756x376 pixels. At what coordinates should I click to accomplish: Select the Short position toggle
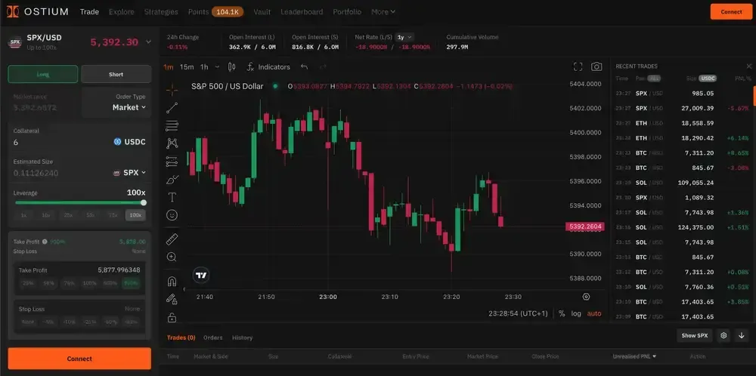[x=116, y=74]
